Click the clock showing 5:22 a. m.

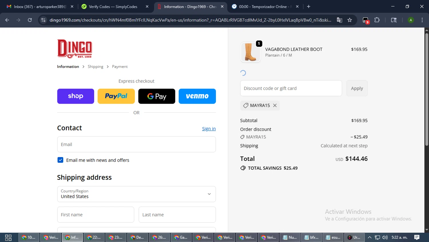tap(400, 237)
